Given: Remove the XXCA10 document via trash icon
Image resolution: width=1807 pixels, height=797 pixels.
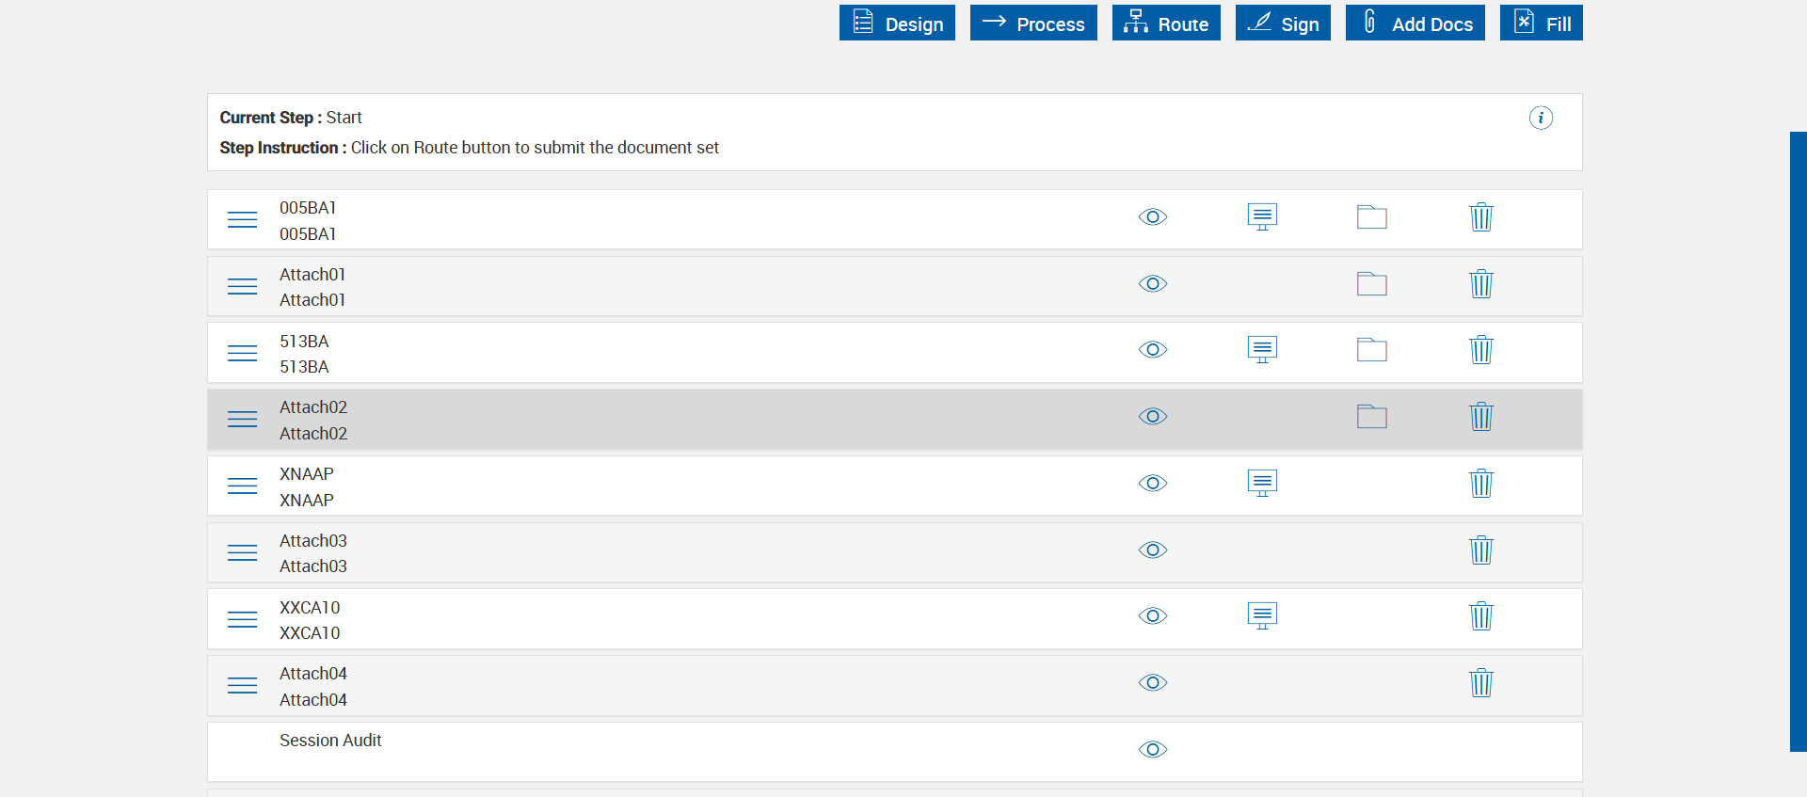Looking at the screenshot, I should coord(1480,616).
